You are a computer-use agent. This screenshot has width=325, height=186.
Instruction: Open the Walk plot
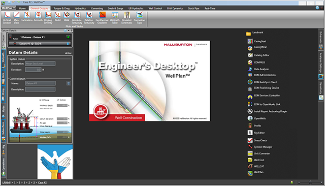tap(67, 17)
